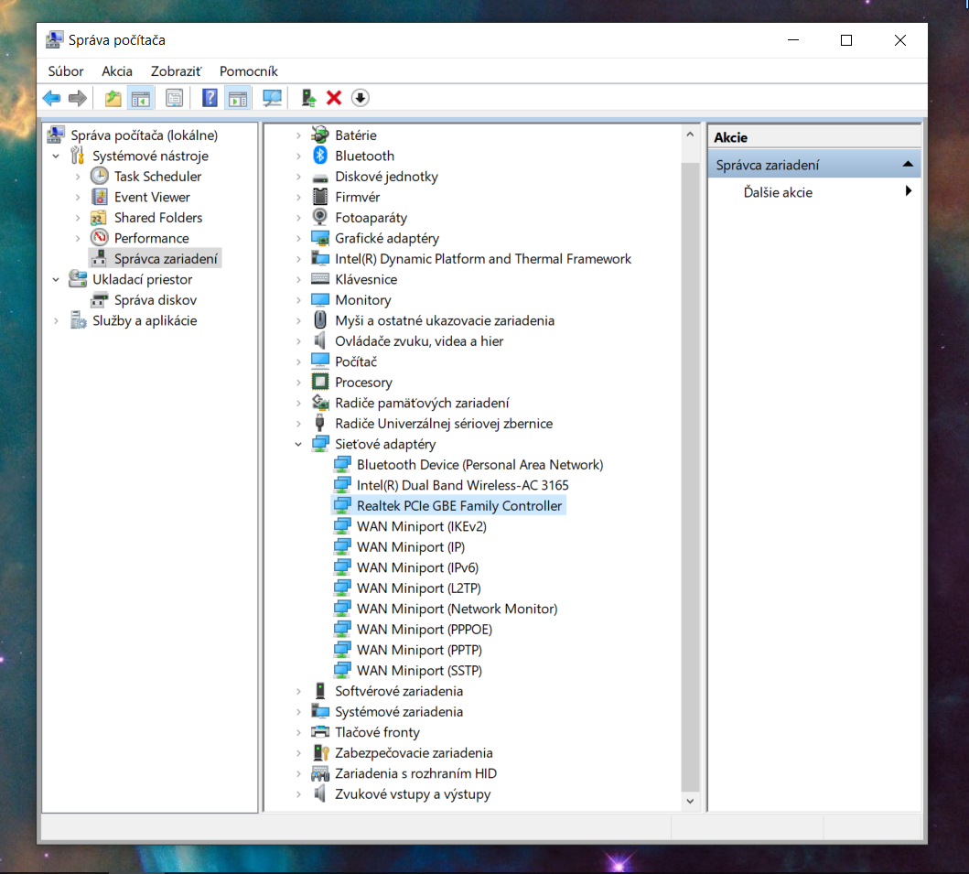
Task: Open the Akcia menu
Action: (117, 70)
